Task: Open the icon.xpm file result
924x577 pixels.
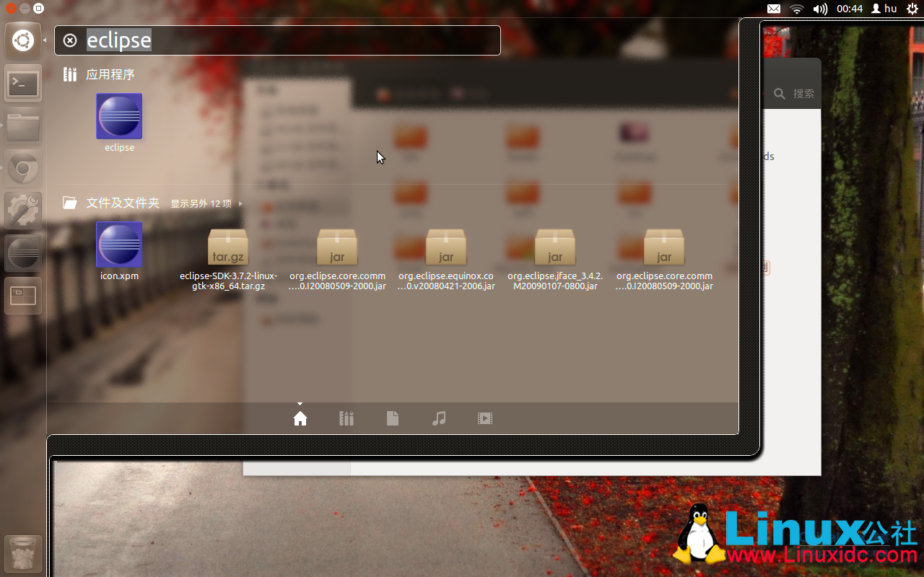Action: click(119, 251)
